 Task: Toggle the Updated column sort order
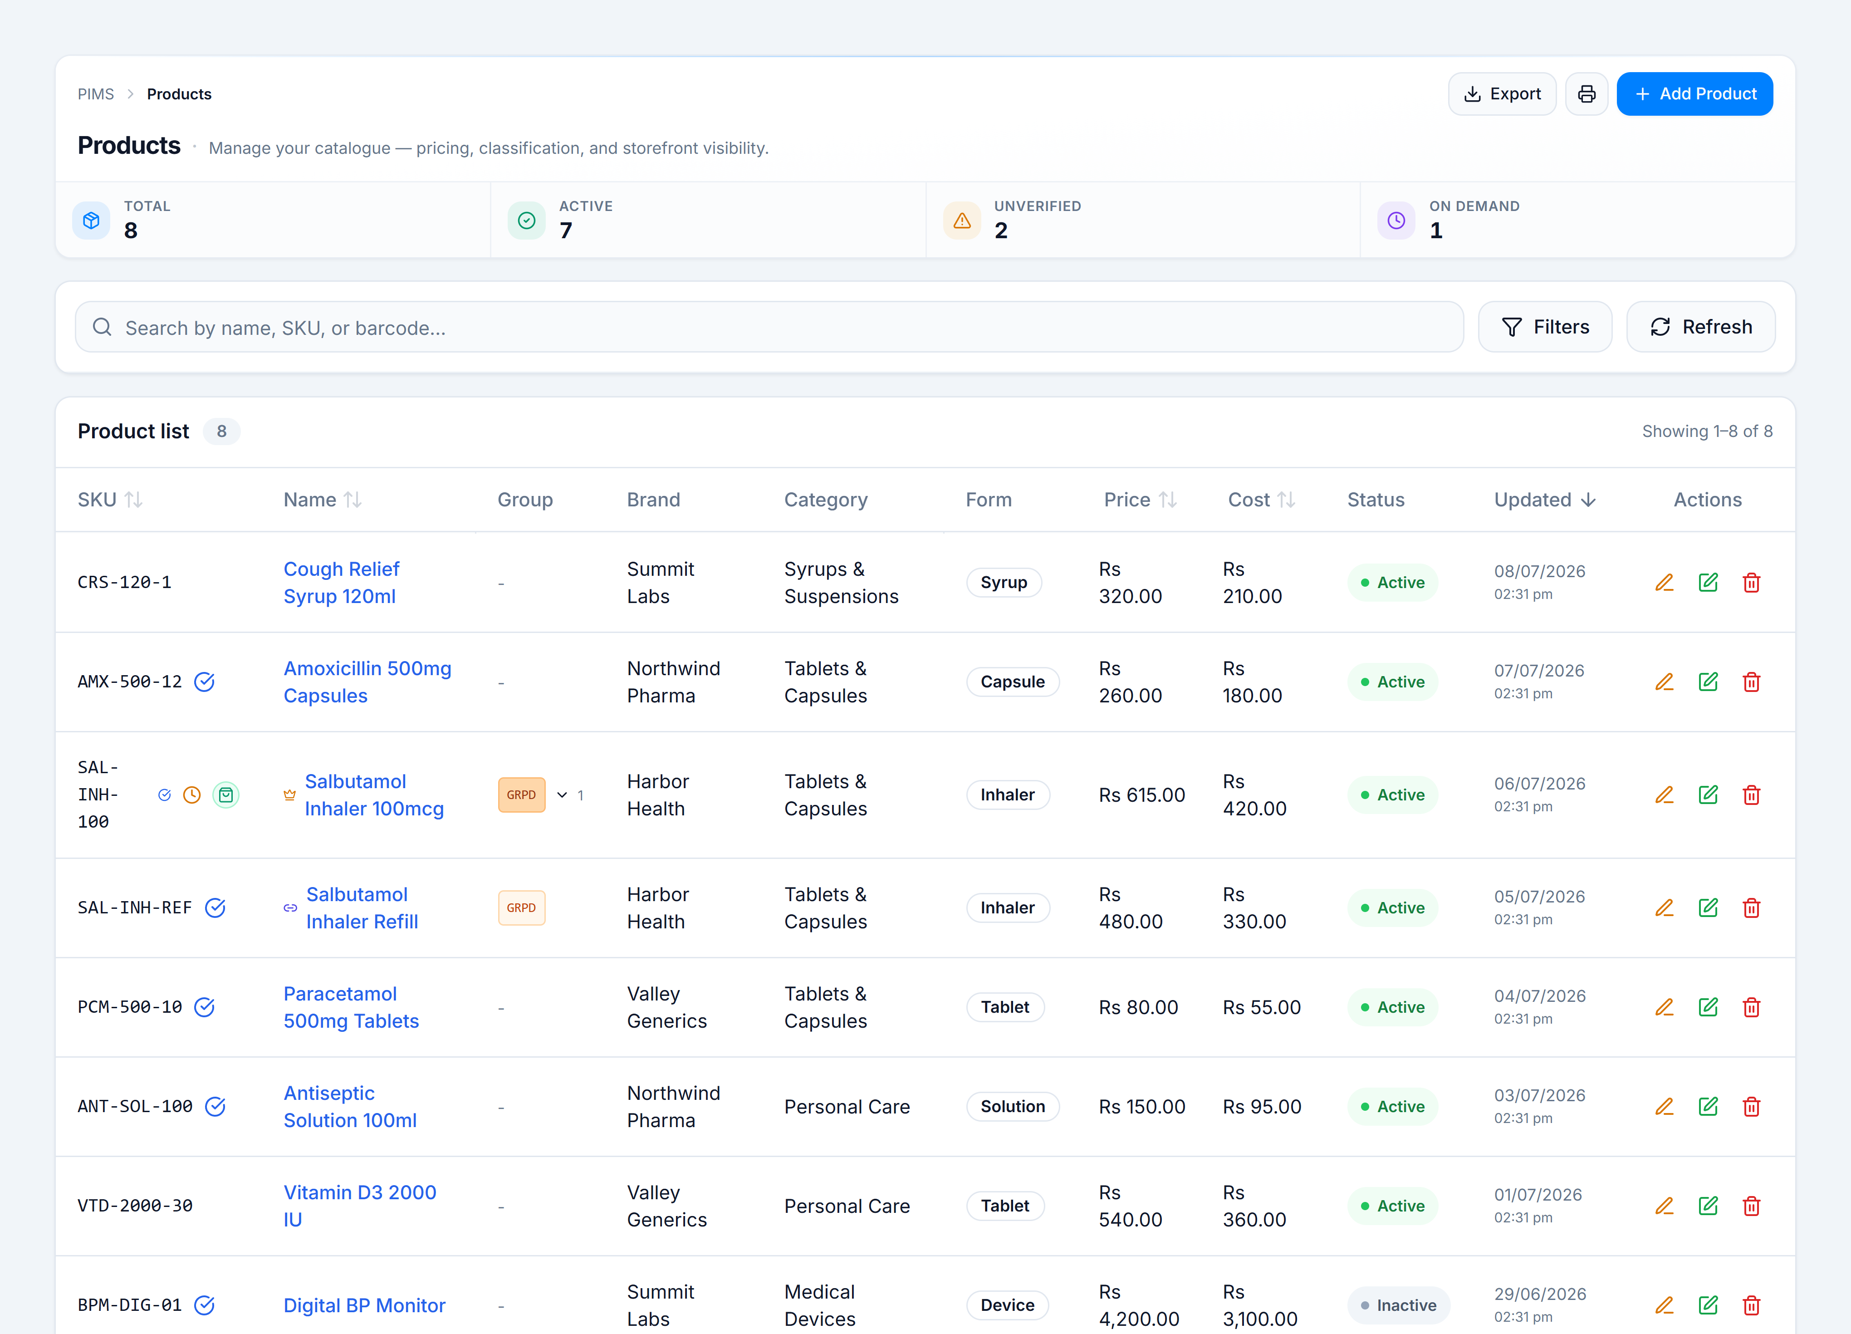[1545, 500]
